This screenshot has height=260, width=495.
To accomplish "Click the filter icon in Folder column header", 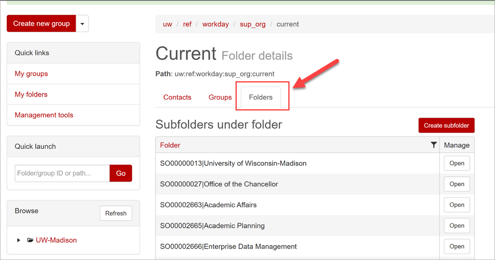I will pyautogui.click(x=434, y=145).
